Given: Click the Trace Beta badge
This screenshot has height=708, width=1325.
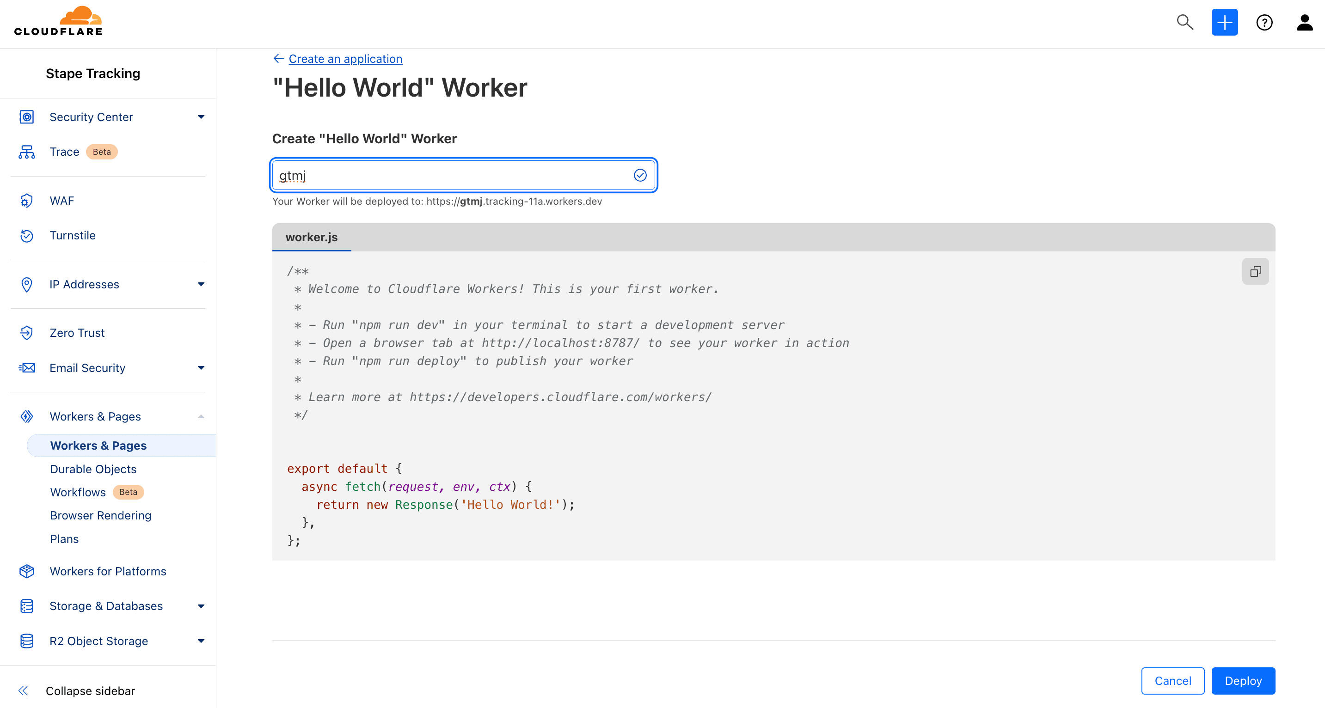Looking at the screenshot, I should tap(101, 152).
